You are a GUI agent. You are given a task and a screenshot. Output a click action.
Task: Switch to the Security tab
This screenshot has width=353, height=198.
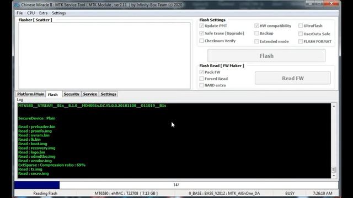(x=71, y=94)
